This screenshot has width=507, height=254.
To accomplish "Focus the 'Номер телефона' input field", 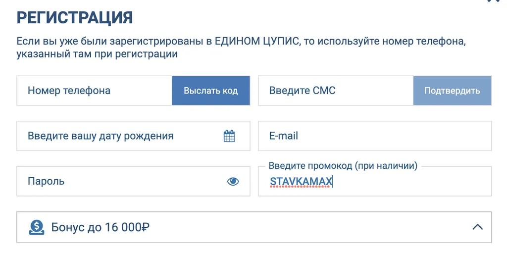I will click(x=94, y=91).
